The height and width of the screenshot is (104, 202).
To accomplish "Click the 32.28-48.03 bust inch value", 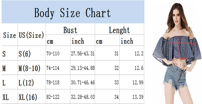I will 83,97.
